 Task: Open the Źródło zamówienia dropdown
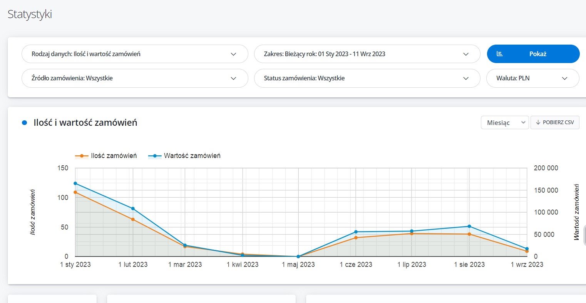coord(135,78)
